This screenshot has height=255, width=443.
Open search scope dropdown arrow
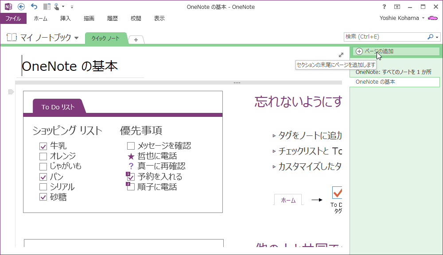click(x=437, y=37)
